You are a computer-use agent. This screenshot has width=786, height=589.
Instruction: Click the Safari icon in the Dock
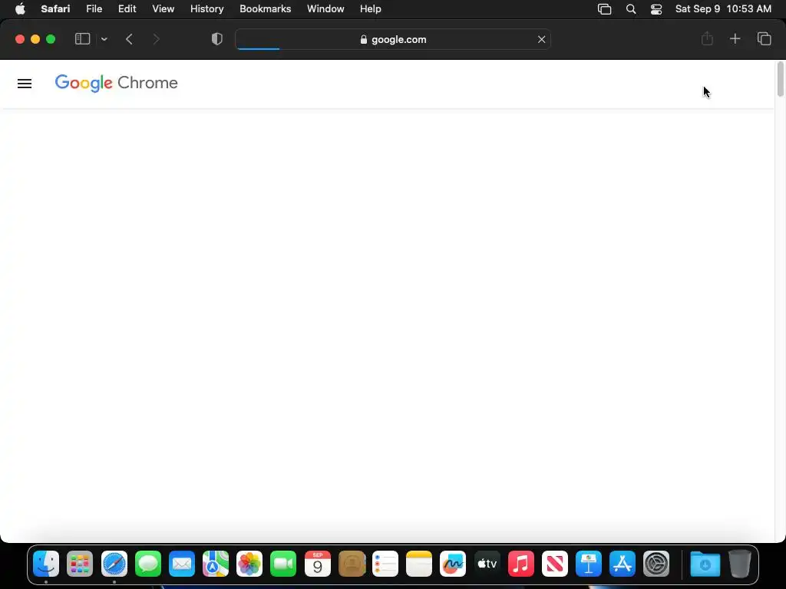click(114, 564)
